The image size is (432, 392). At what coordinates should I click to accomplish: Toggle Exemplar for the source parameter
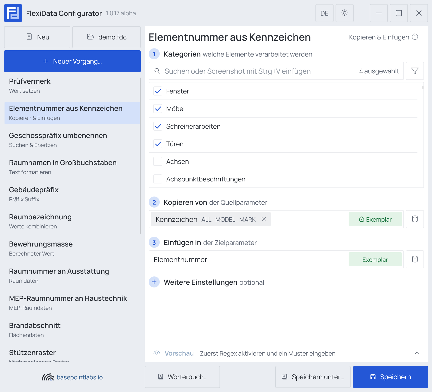tap(375, 219)
